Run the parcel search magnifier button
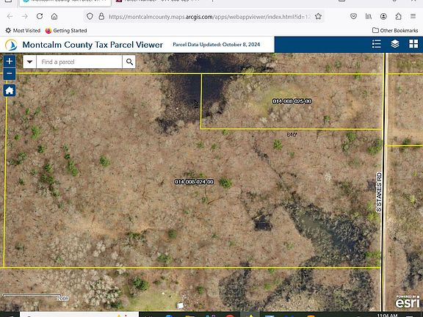 (129, 62)
